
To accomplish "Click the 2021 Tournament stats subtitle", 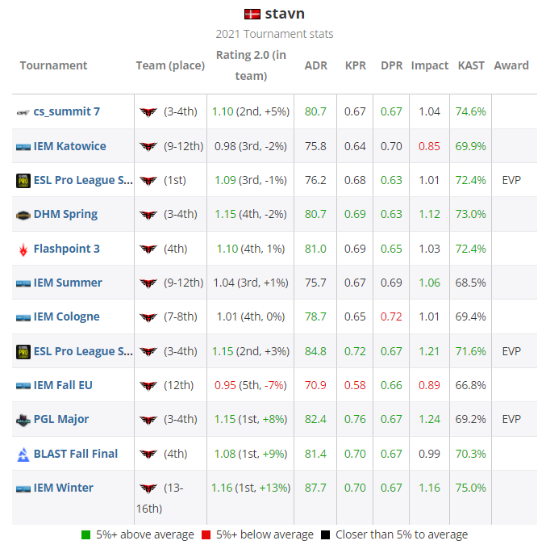I will point(274,34).
